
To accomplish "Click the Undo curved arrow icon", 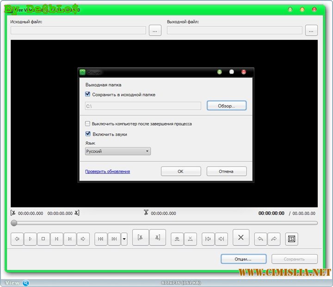I will coord(260,239).
